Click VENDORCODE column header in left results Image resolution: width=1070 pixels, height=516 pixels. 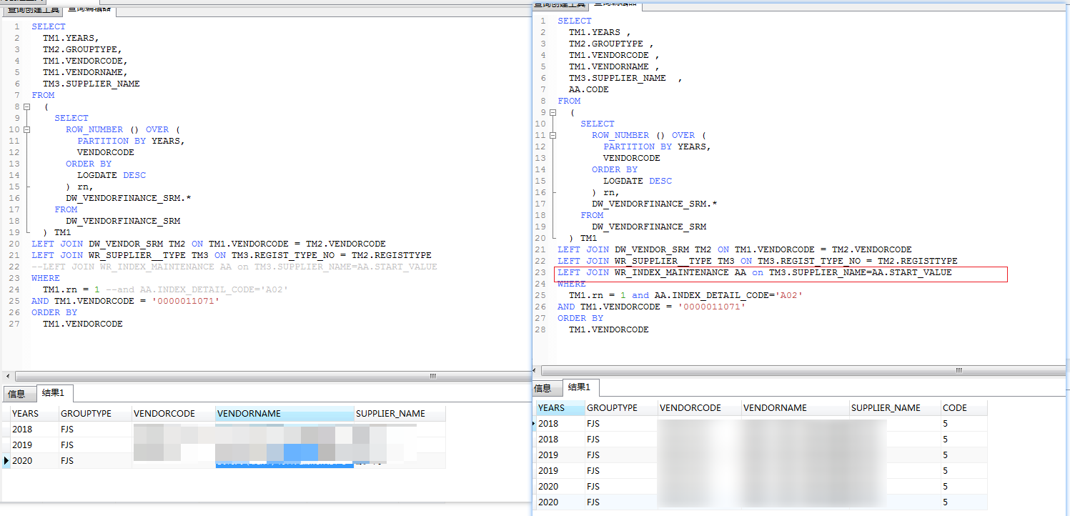(x=174, y=414)
